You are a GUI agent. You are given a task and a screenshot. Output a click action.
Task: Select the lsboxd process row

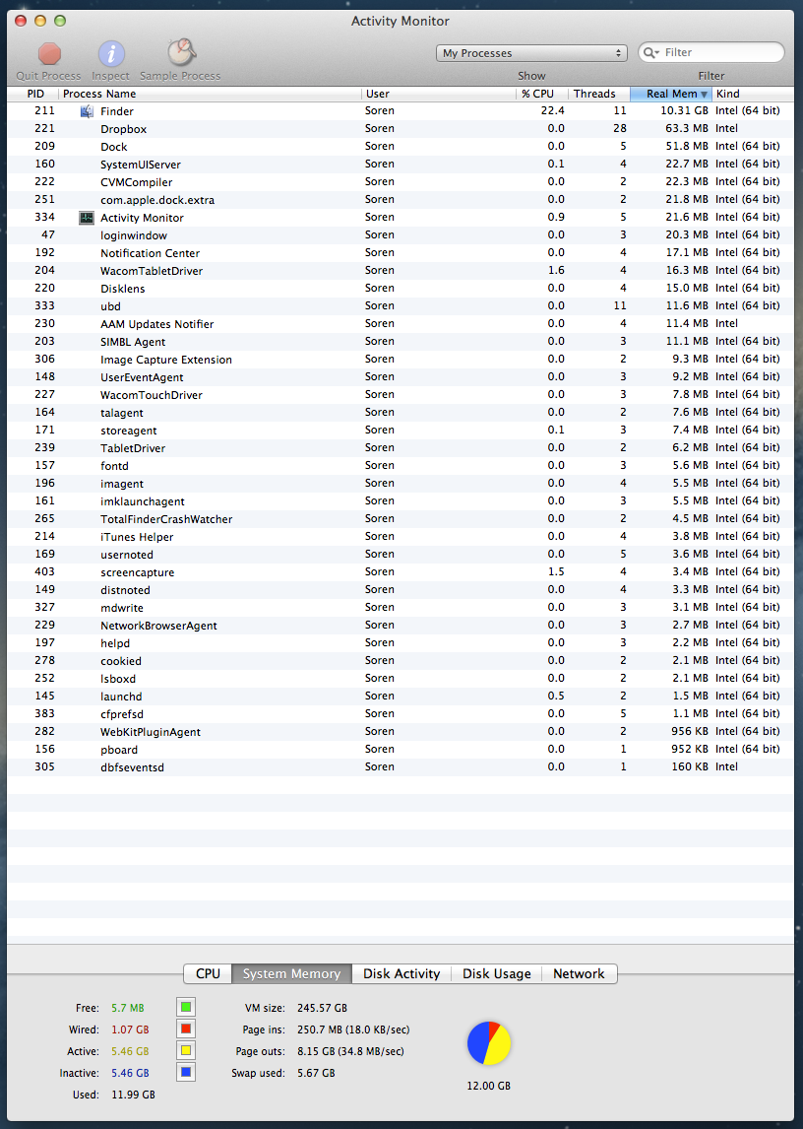401,678
